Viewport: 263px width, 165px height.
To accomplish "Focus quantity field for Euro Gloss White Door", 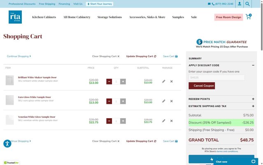I will 116,101.
